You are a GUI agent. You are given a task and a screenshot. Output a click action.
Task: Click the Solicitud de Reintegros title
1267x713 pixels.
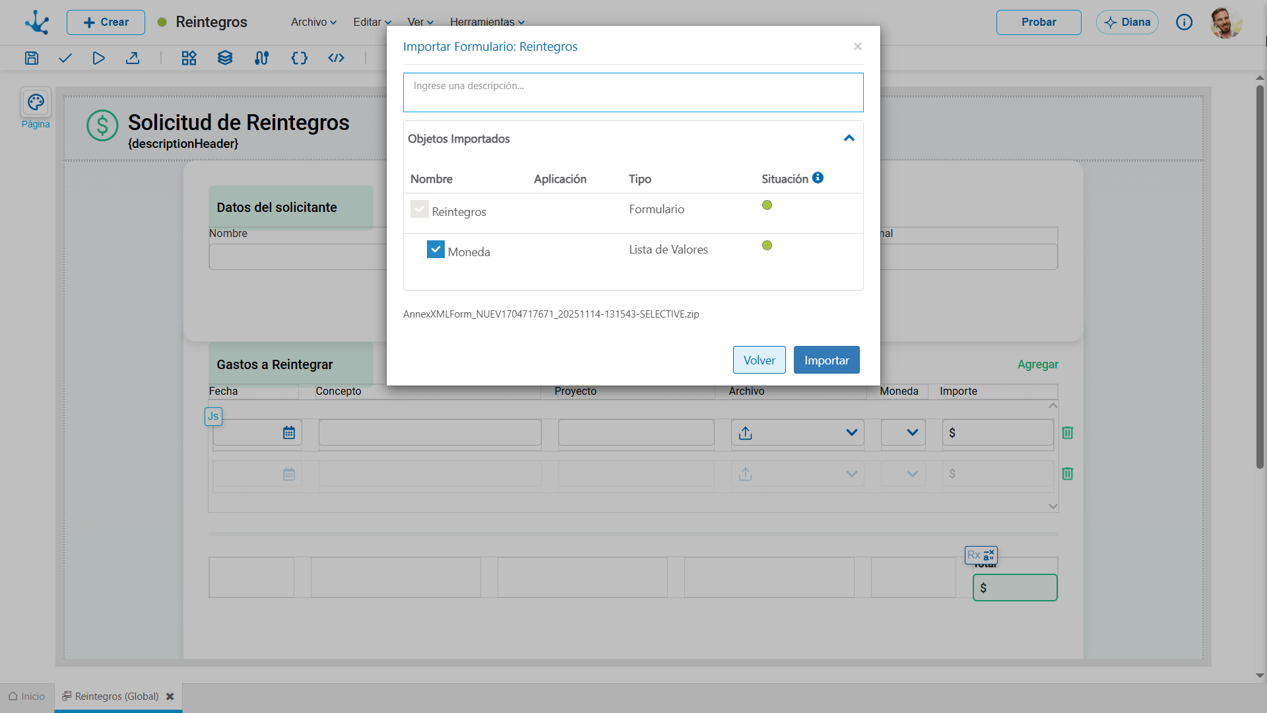click(238, 123)
